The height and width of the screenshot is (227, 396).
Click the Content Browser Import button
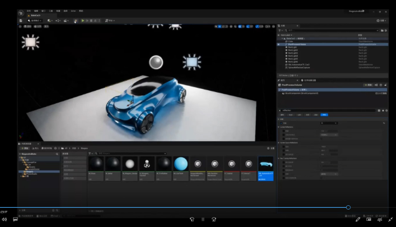pos(35,148)
